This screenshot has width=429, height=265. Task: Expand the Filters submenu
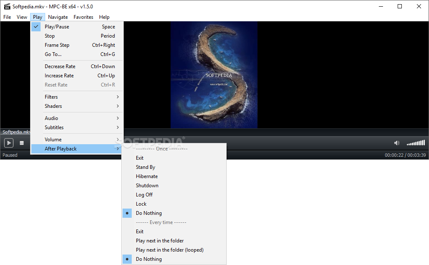pyautogui.click(x=77, y=97)
